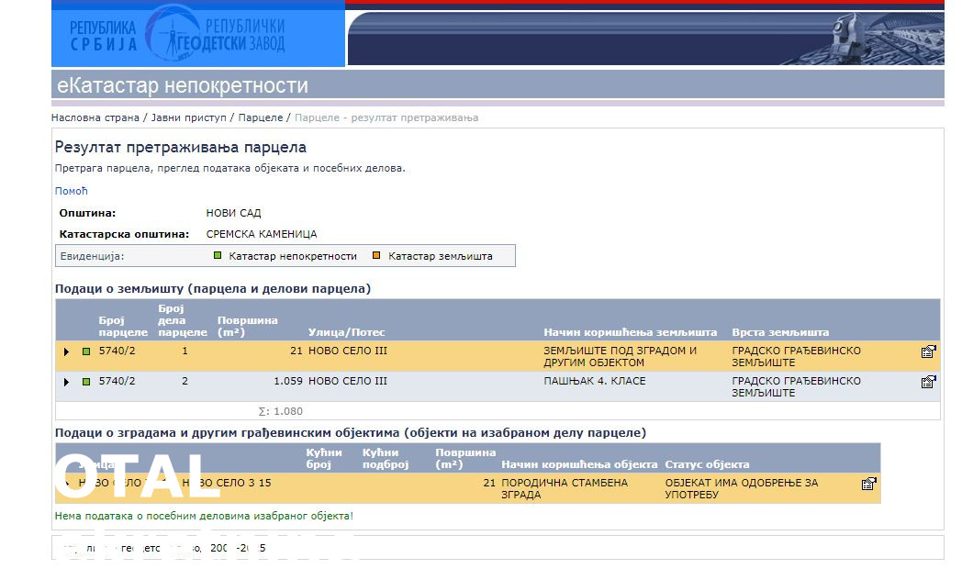The width and height of the screenshot is (962, 580).
Task: Click ОБЈЕКАТ ИМА ОДОБРЕЊЕ ЗА УПОТРЕБУ cell
Action: pyautogui.click(x=741, y=488)
